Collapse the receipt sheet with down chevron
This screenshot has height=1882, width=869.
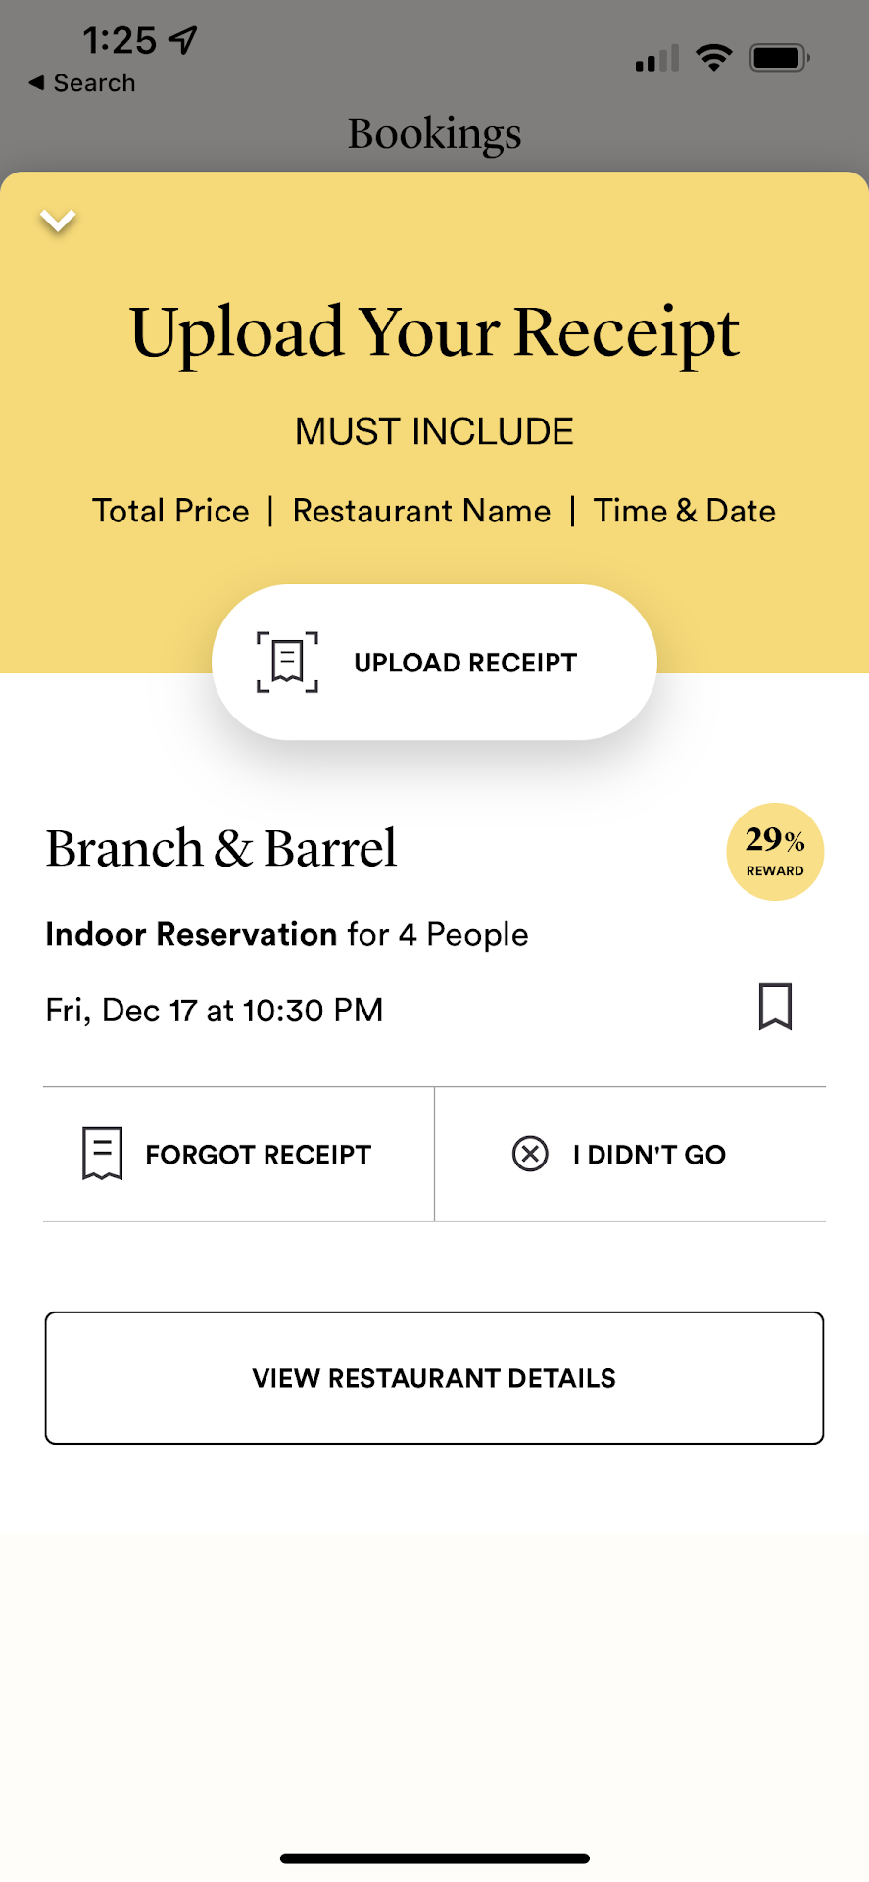[58, 221]
